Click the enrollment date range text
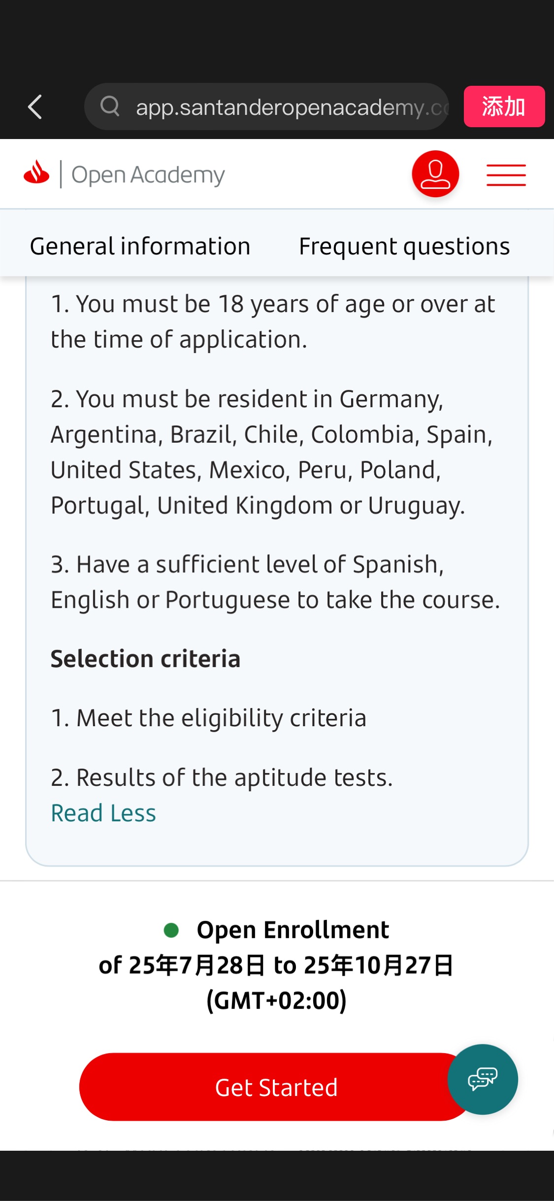Screen dimensions: 554x1201 tap(276, 965)
